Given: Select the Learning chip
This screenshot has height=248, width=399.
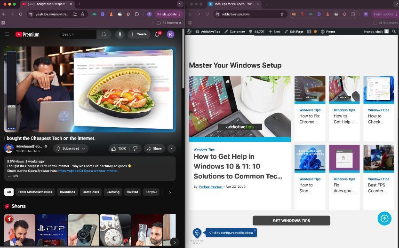Looking at the screenshot, I should point(113,192).
